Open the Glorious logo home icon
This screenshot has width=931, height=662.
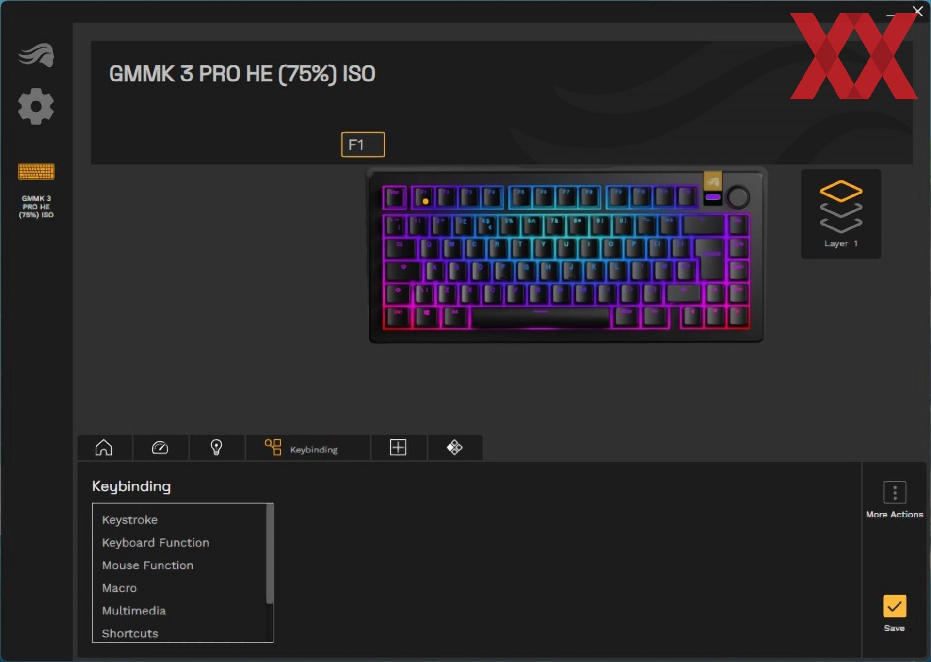[x=36, y=55]
